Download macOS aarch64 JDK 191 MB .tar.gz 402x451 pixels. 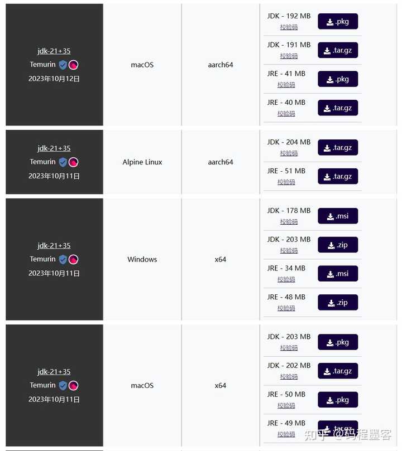338,50
